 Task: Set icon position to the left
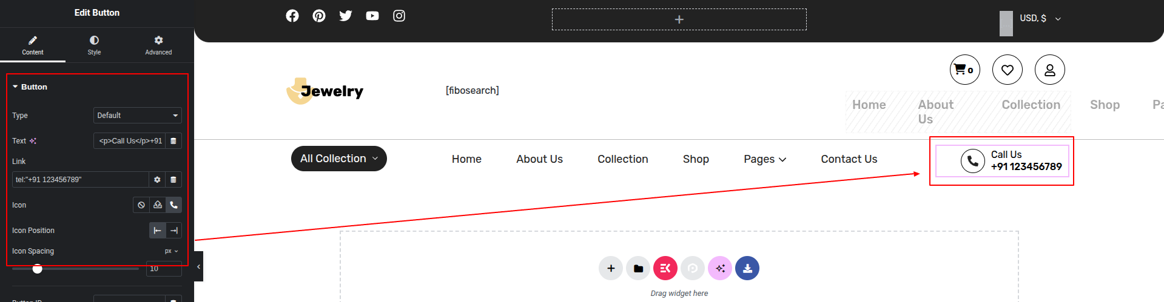click(158, 231)
